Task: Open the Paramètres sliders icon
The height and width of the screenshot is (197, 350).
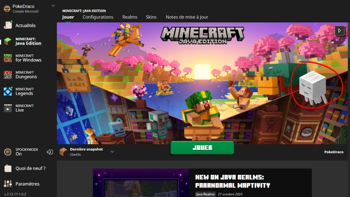Action: pyautogui.click(x=8, y=184)
